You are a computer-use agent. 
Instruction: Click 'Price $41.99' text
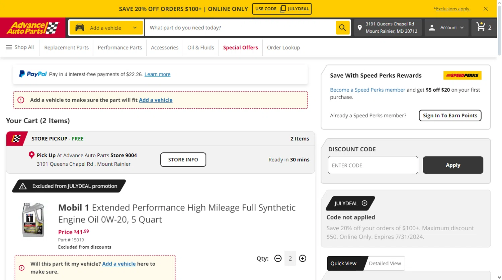click(x=74, y=232)
